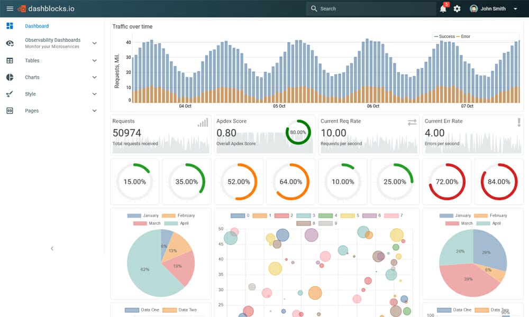The width and height of the screenshot is (529, 317).
Task: Select the Tables icon in the sidebar
Action: [x=10, y=60]
